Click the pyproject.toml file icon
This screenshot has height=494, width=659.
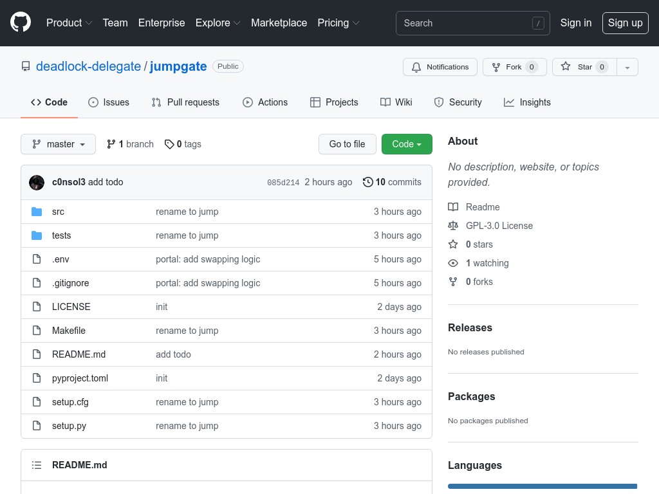(x=37, y=378)
